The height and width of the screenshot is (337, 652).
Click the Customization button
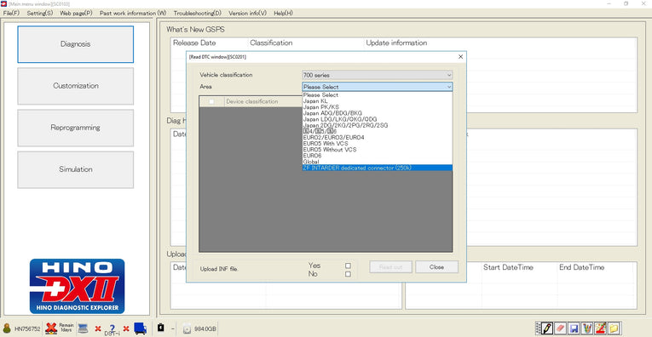tap(75, 86)
